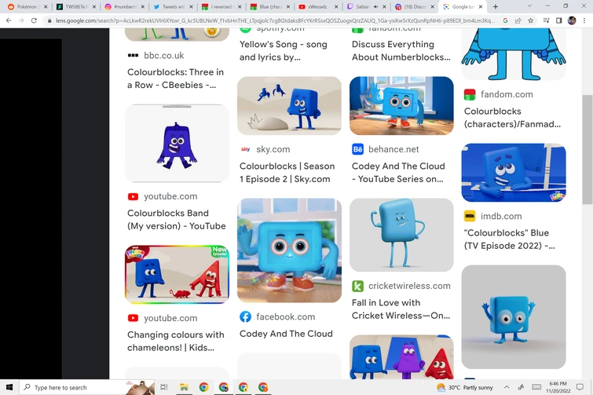Viewport: 593px width, 395px height.
Task: Show hidden system tray icons
Action: coord(507,387)
